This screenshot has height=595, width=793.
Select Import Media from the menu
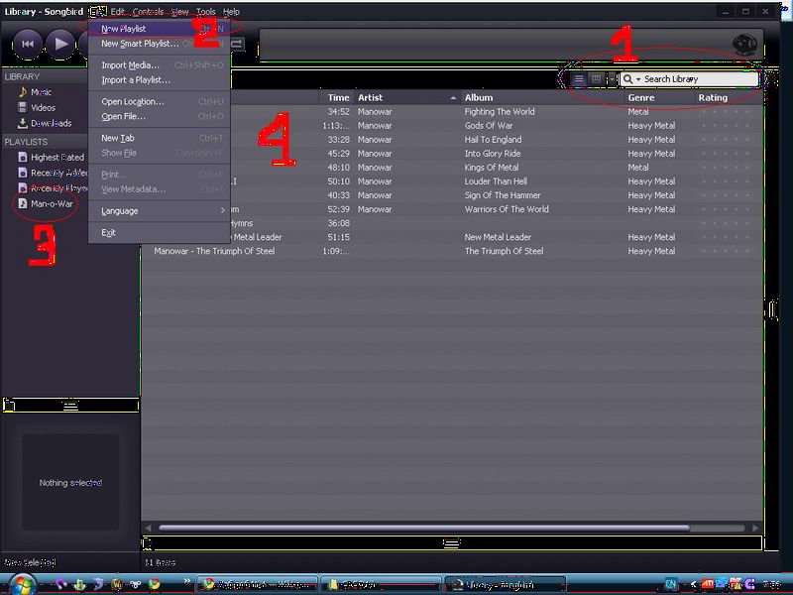130,65
